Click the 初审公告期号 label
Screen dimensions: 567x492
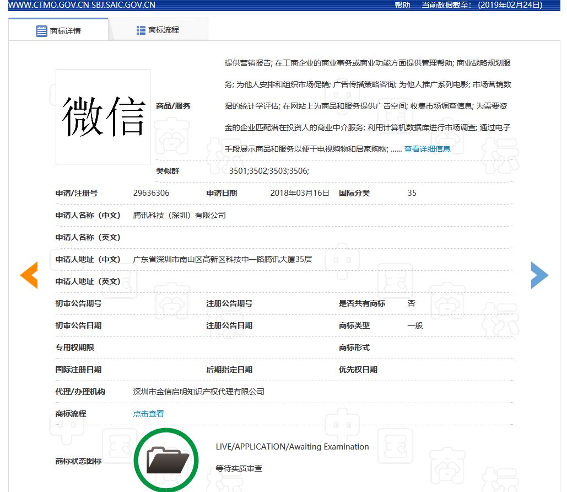[x=78, y=303]
